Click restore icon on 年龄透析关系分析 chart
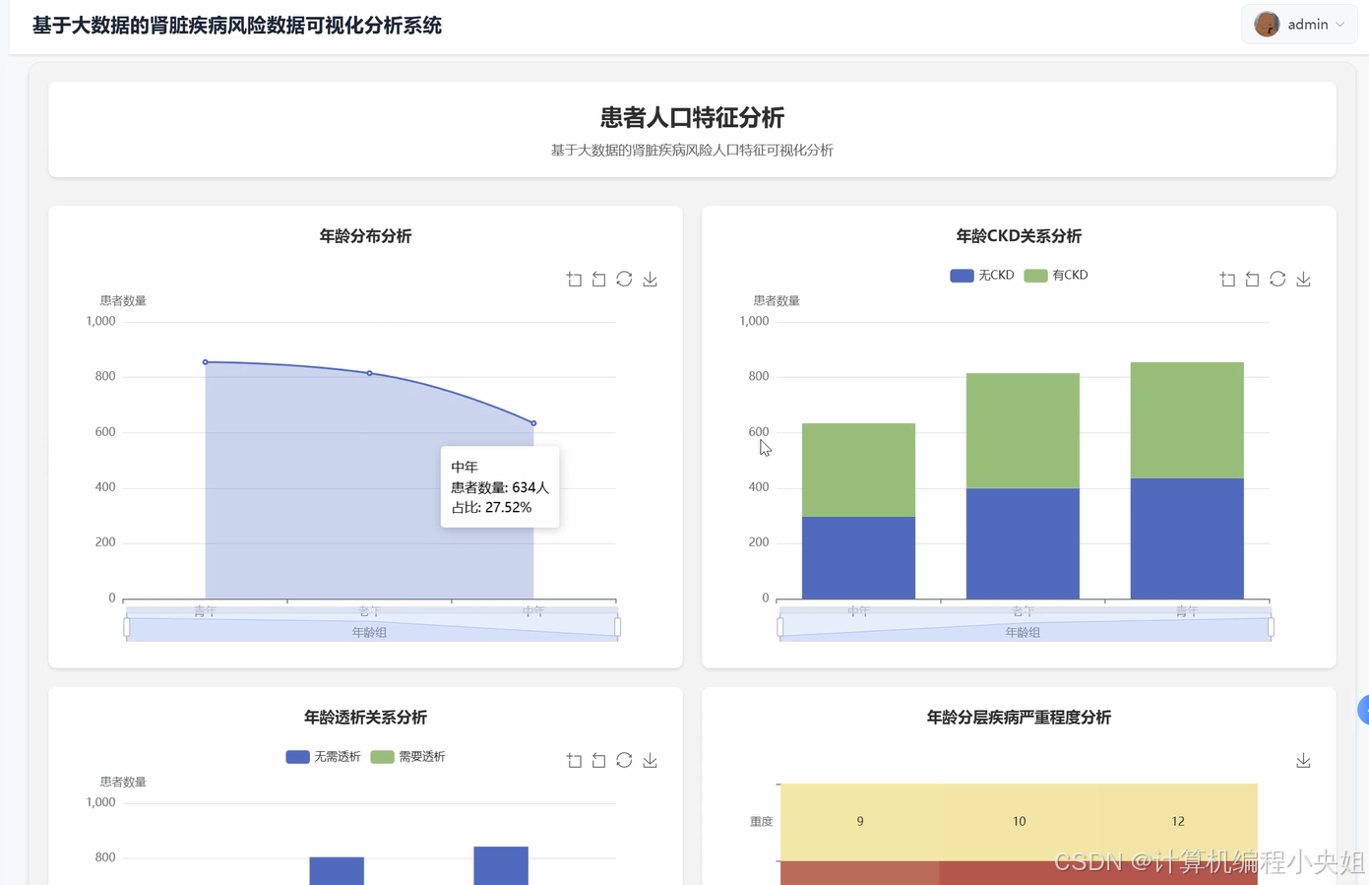Viewport: 1369px width, 885px height. 624,760
